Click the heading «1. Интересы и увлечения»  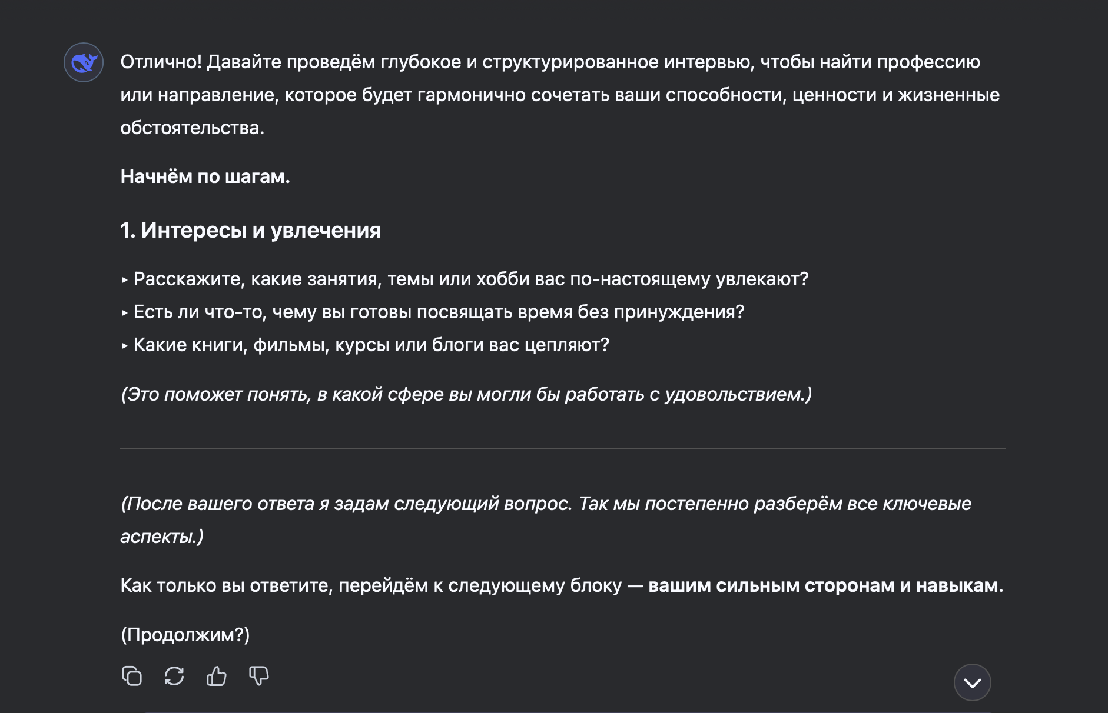click(x=251, y=231)
